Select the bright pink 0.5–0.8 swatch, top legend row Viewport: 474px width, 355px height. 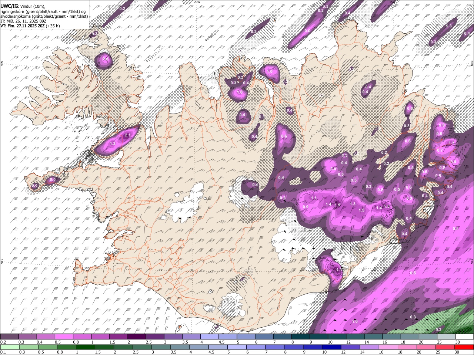[x=64, y=337]
